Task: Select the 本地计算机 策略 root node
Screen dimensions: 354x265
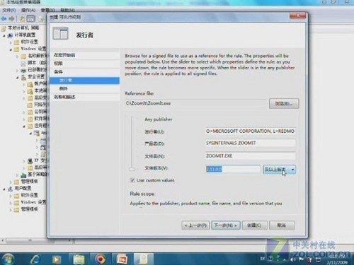Action: (x=23, y=28)
